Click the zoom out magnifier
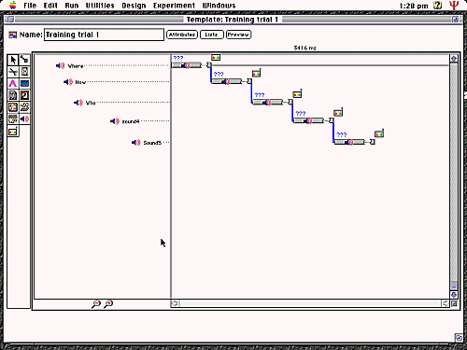The height and width of the screenshot is (350, 467). point(96,303)
